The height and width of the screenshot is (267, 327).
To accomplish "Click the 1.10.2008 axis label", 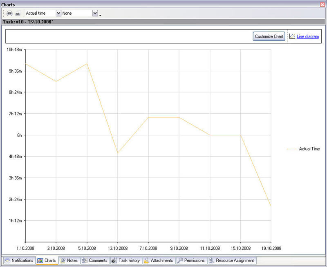I will [25, 248].
